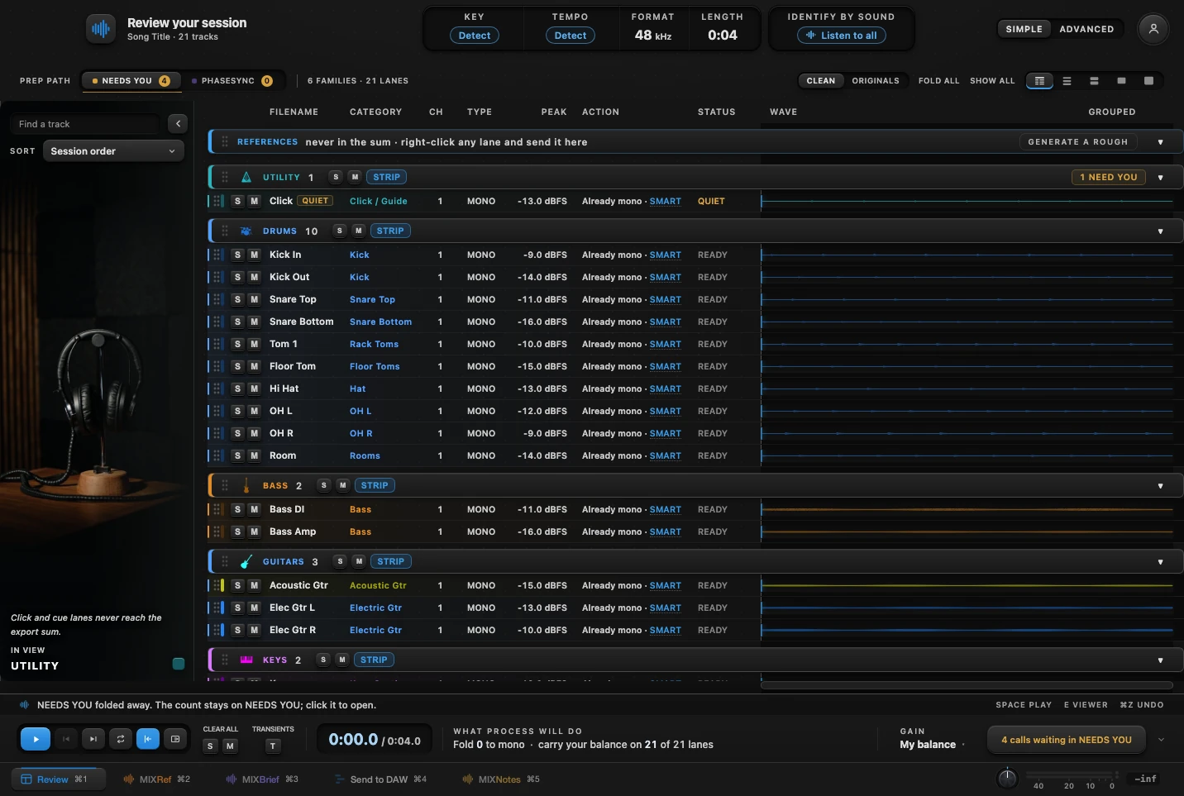Click Generate a Rough button
The width and height of the screenshot is (1184, 796).
1078,142
